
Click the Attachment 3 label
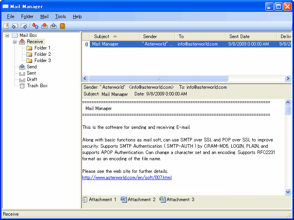pyautogui.click(x=180, y=200)
